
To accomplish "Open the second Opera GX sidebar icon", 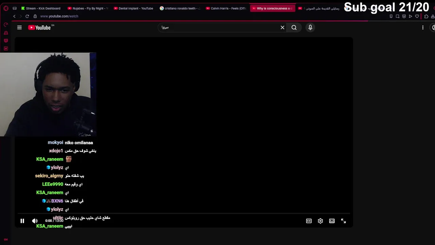I will point(6,33).
